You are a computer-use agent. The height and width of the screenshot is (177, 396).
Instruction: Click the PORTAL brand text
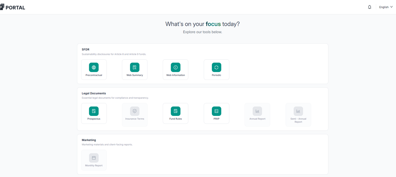[15, 8]
